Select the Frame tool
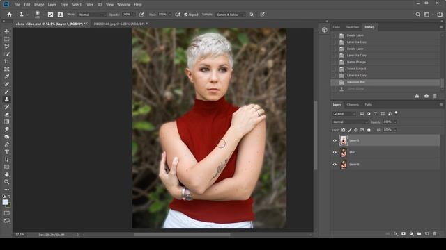446x250 pixels. (7, 69)
